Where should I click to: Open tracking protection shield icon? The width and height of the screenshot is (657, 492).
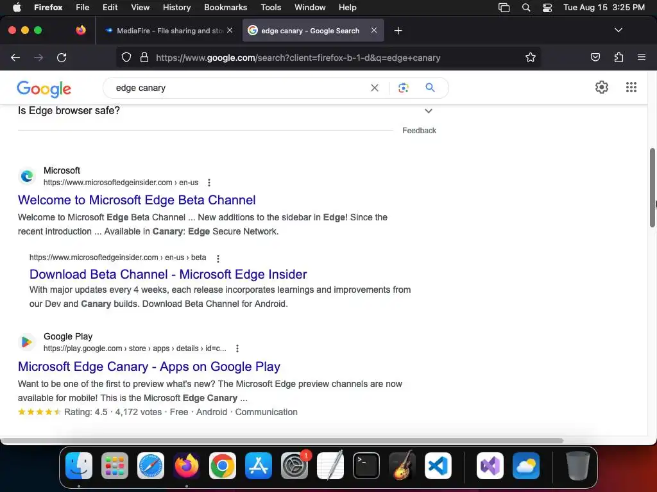coord(126,58)
